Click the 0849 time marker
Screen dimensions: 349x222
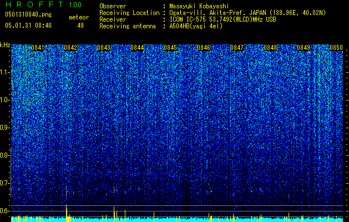(304, 48)
